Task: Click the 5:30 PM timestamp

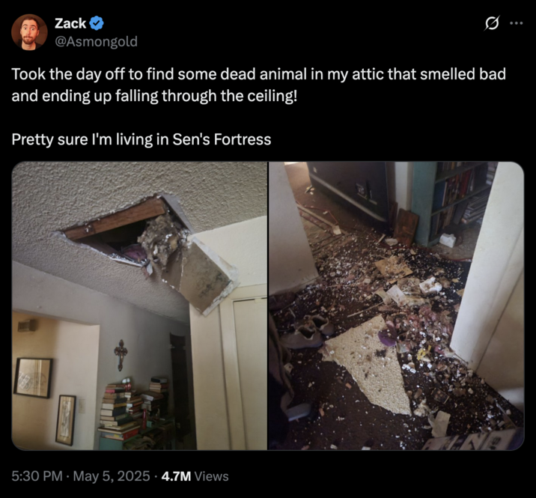Action: click(37, 476)
